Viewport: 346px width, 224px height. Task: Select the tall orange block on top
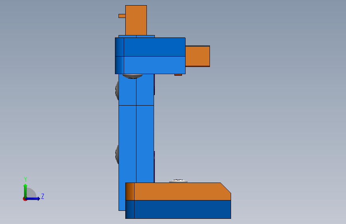pos(136,20)
